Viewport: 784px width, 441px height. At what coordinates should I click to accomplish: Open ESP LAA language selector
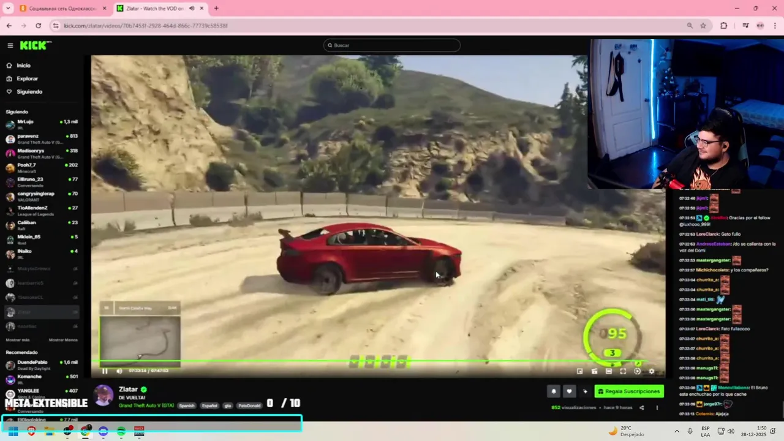click(x=706, y=431)
